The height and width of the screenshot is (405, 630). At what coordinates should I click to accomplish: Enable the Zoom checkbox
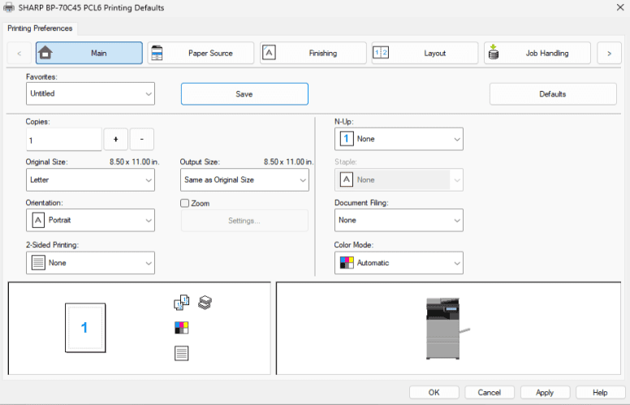[x=185, y=203]
